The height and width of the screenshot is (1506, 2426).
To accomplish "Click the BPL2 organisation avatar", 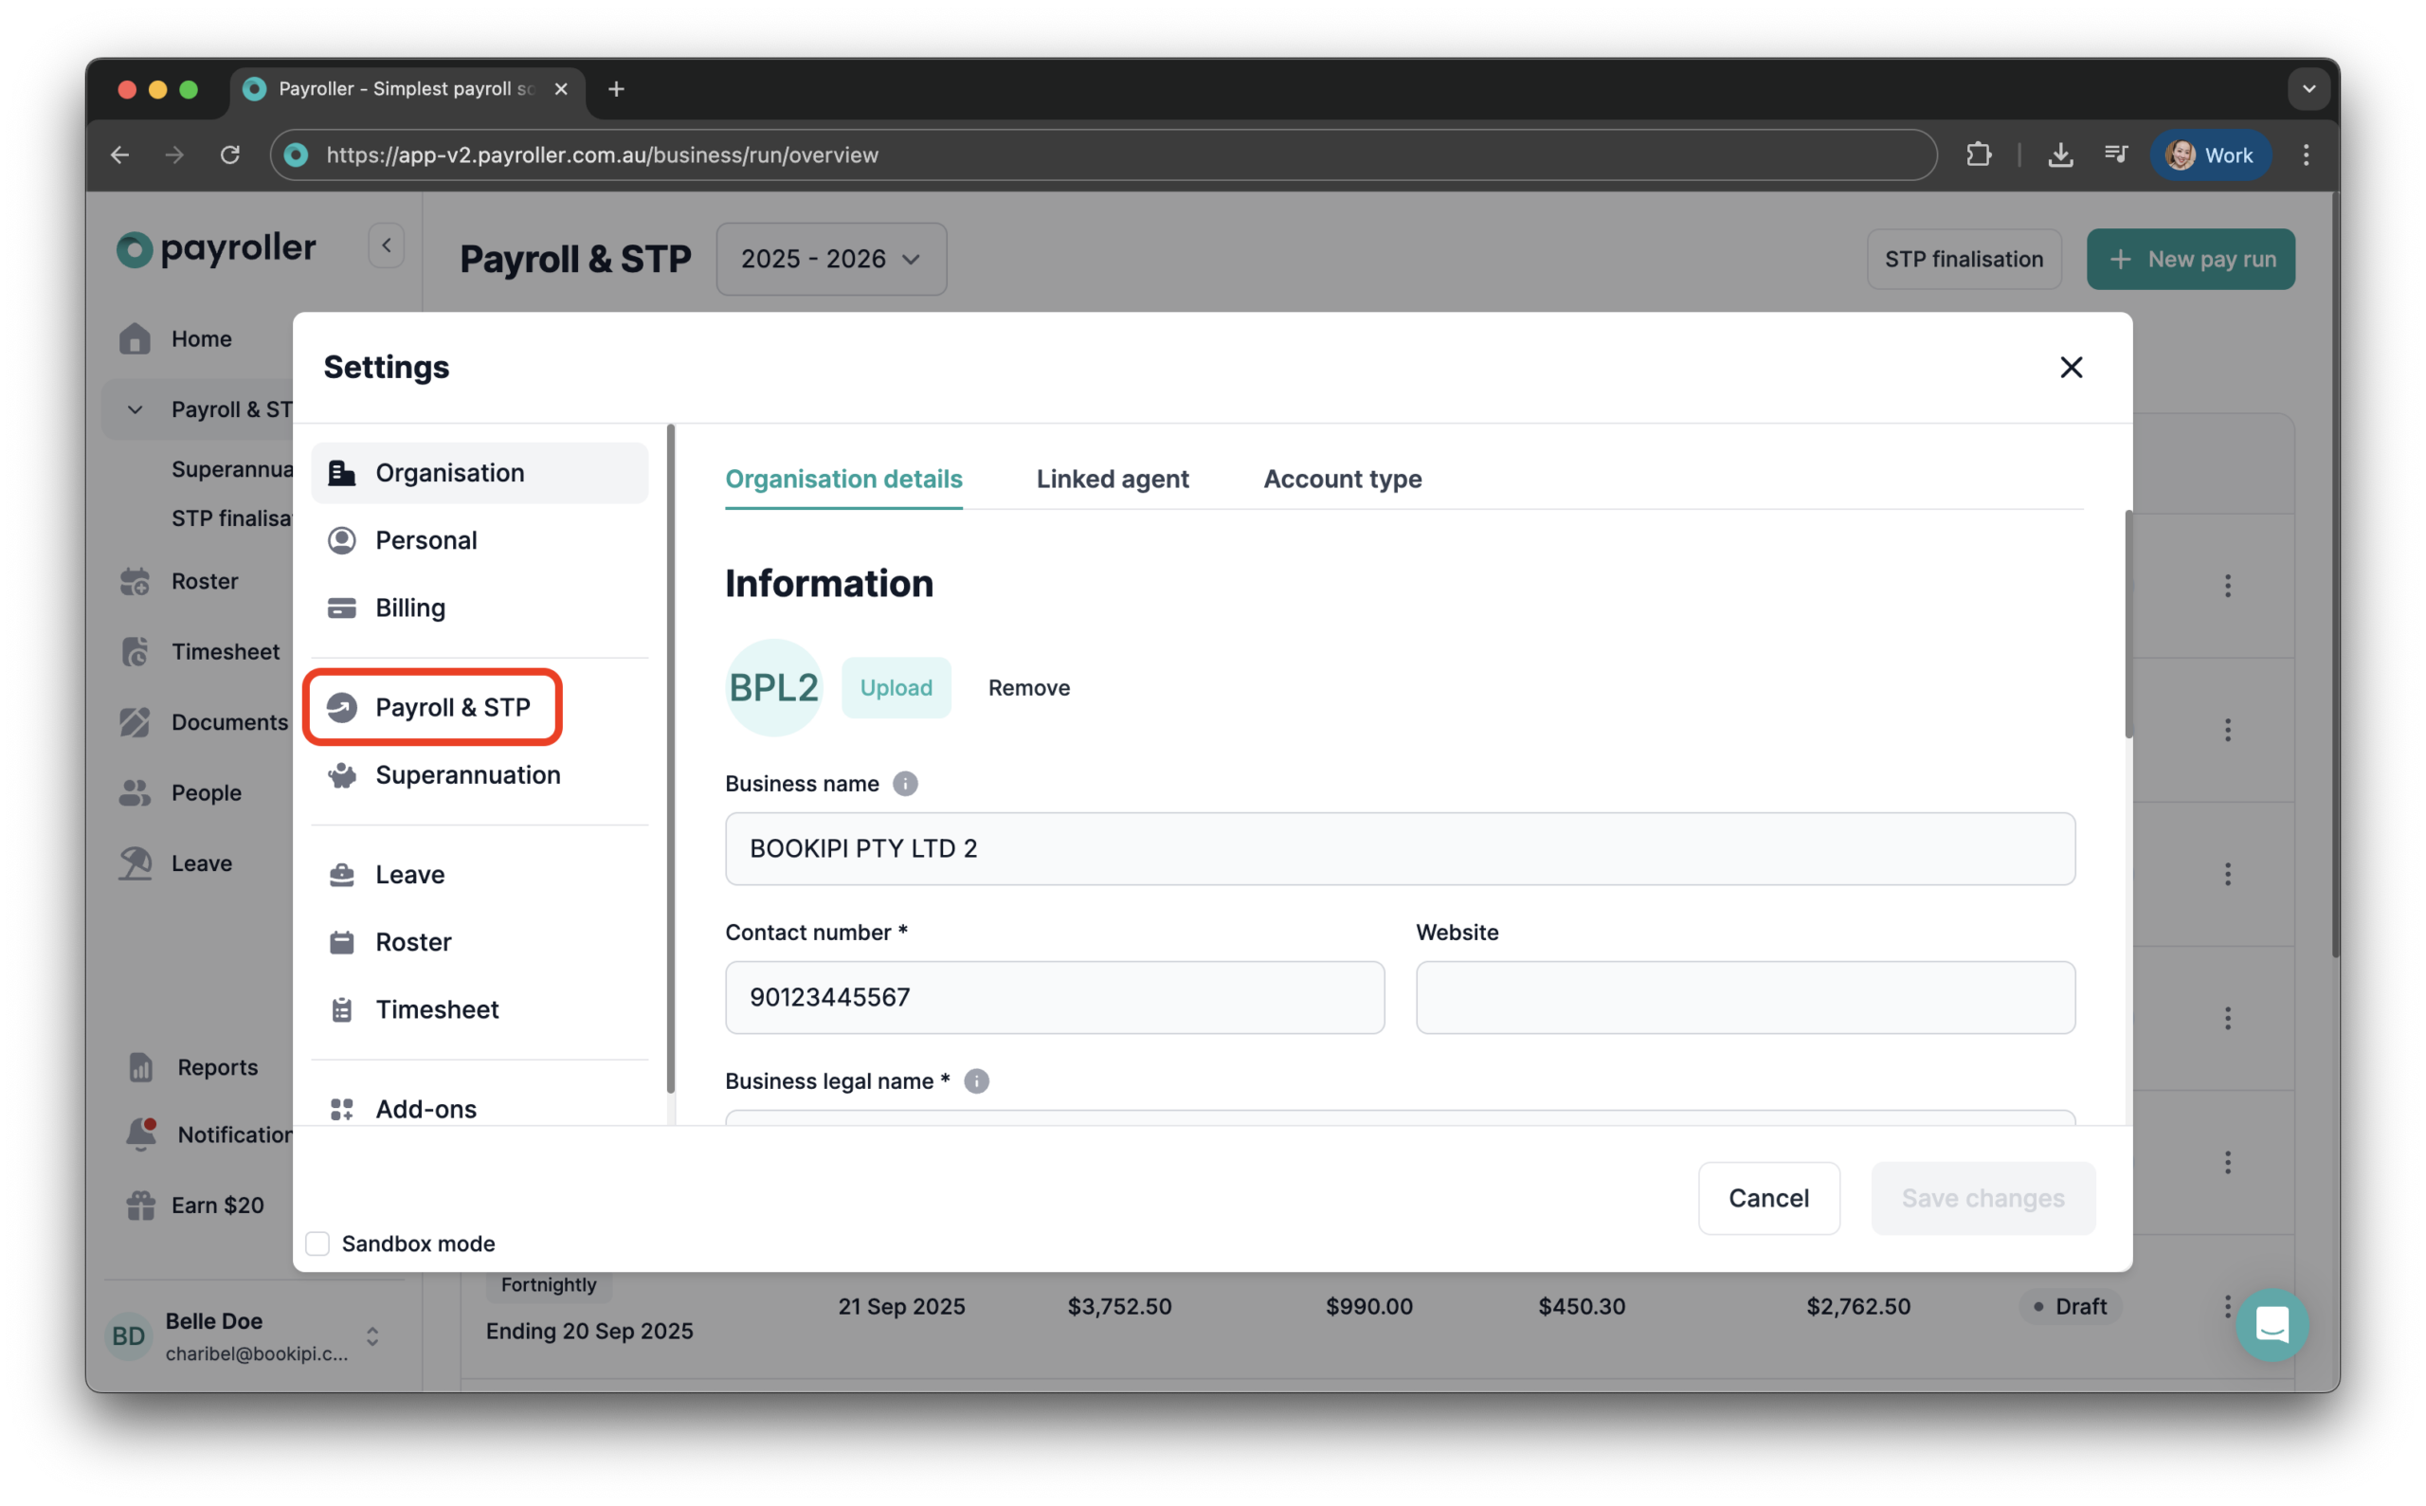I will pyautogui.click(x=774, y=688).
